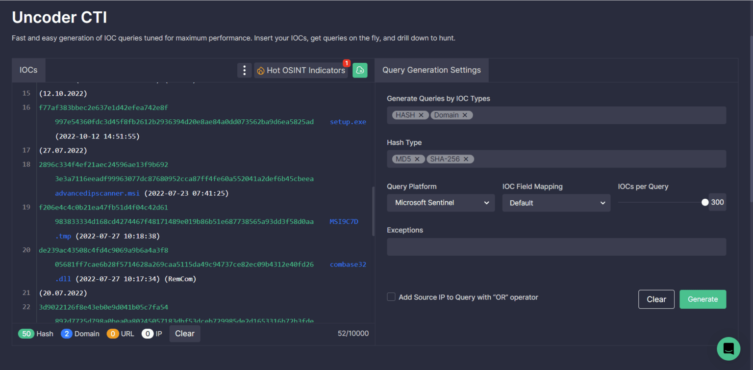The height and width of the screenshot is (370, 753).
Task: Open the three-dot IOCs options menu
Action: (x=244, y=70)
